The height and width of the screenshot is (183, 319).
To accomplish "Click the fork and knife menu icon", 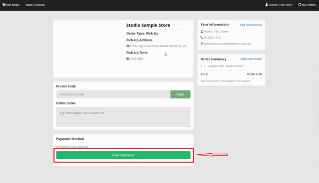I will click(4, 5).
